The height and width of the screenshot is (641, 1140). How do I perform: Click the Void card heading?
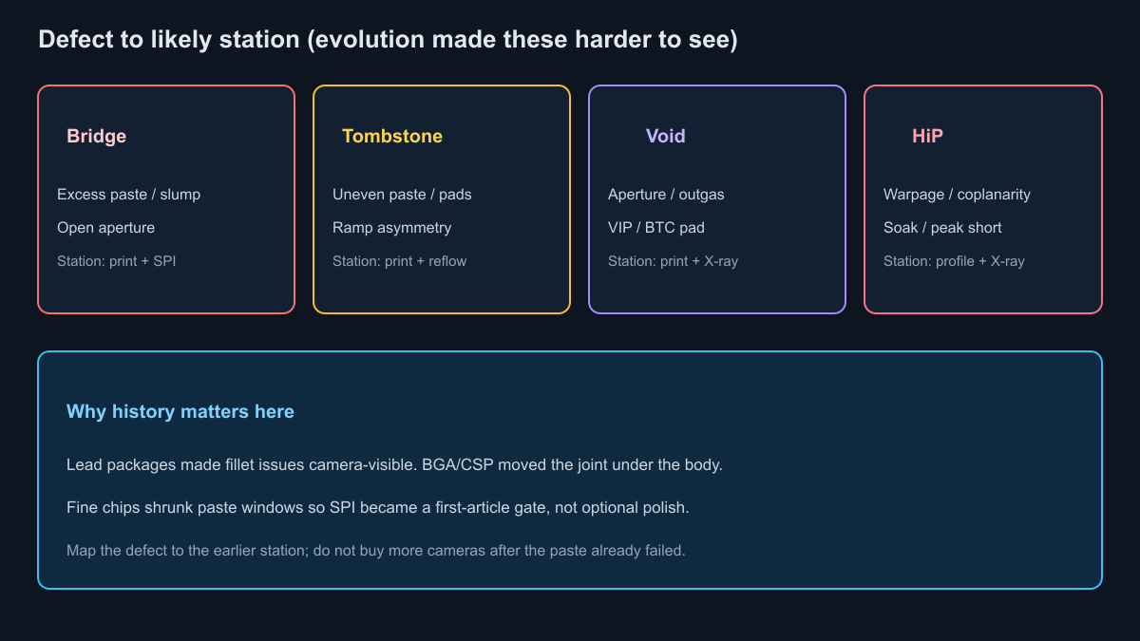(x=665, y=136)
